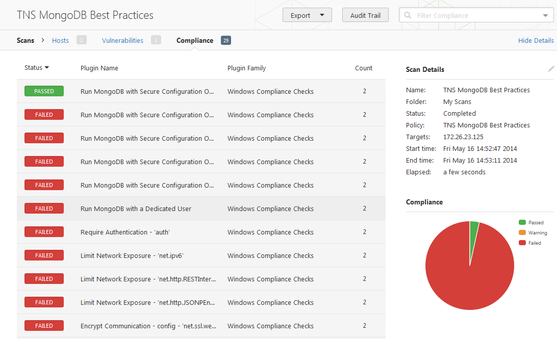The height and width of the screenshot is (339, 557).
Task: Click the Hosts count badge
Action: (x=81, y=40)
